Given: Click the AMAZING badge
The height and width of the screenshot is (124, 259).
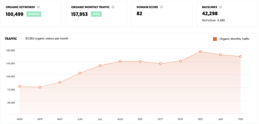Looking at the screenshot, I should tap(34, 14).
